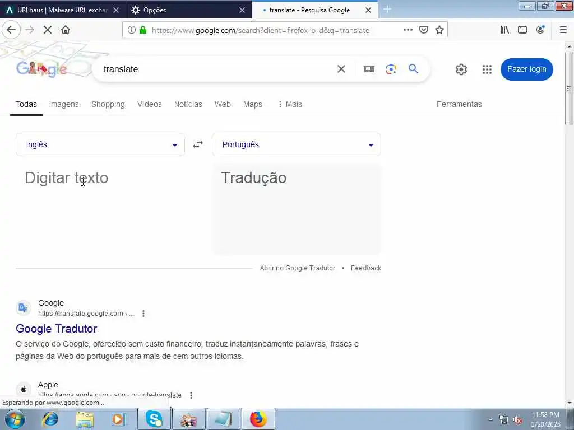The width and height of the screenshot is (574, 430).
Task: Swap source and target languages
Action: (198, 144)
